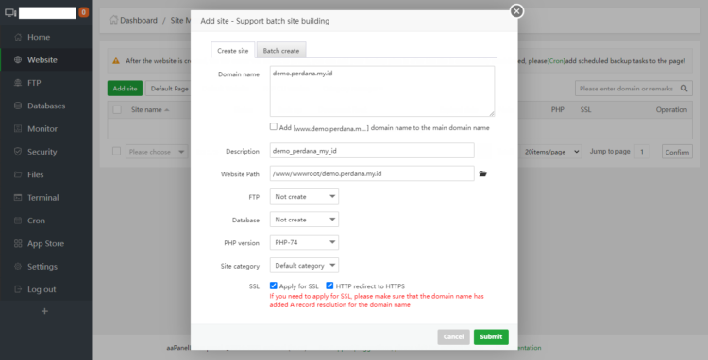This screenshot has height=360, width=708.
Task: Open the App Store grid icon
Action: [18, 244]
